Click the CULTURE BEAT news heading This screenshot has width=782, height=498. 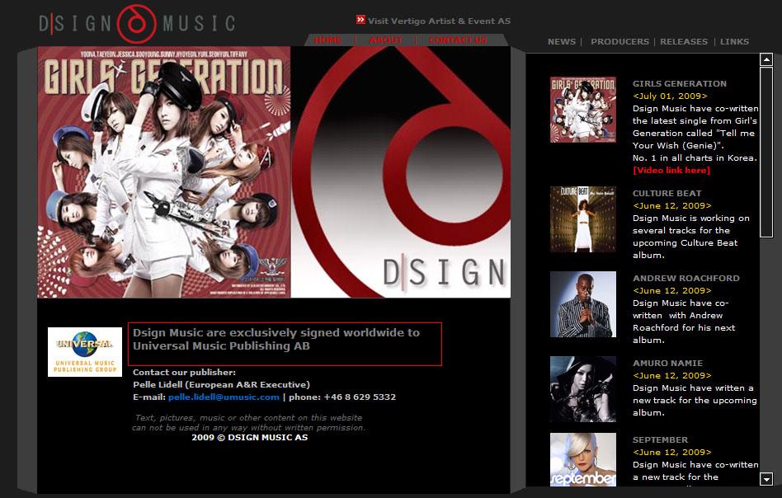coord(667,194)
